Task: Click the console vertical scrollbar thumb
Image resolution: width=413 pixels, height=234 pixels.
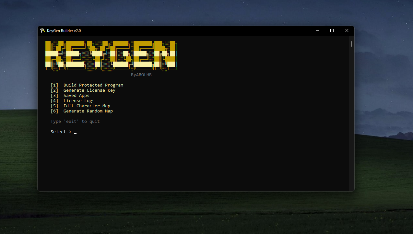Action: click(351, 44)
